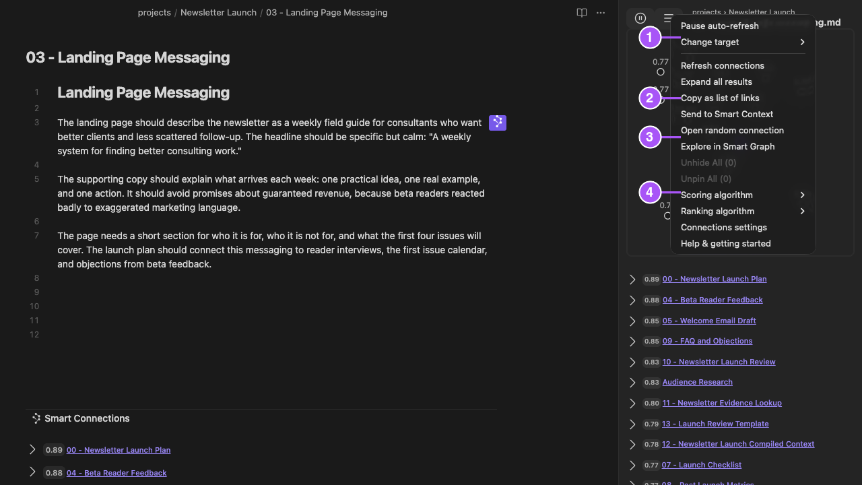862x485 pixels.
Task: Expand 12 - Newsletter Launch Compiled Context result
Action: (x=632, y=444)
